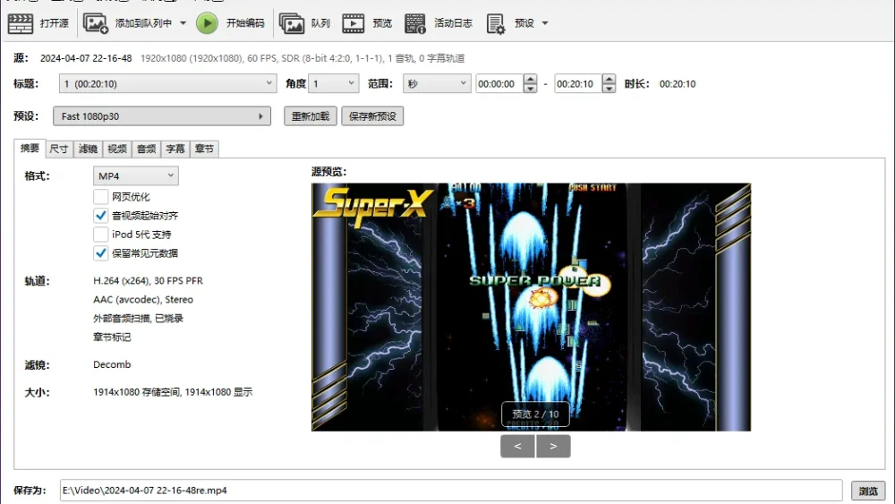Click the 添加到队列中 picture-plus icon
Viewport: 895px width, 504px height.
click(x=96, y=23)
